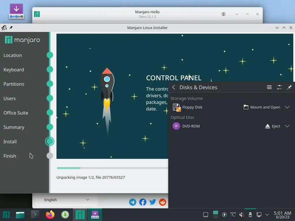The height and width of the screenshot is (221, 295).
Task: Configure Disks & Devices settings sliders icon
Action: click(279, 87)
